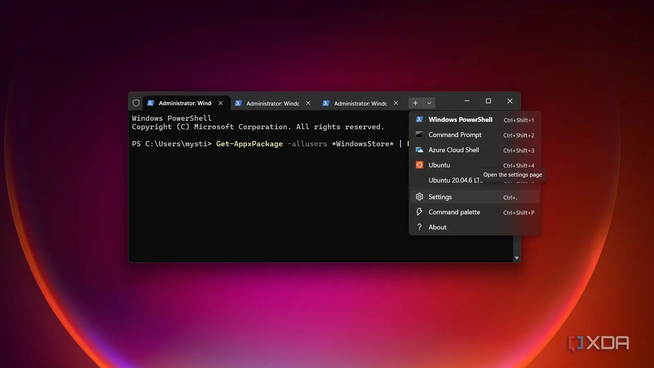Viewport: 654px width, 368px height.
Task: Open Command palette menu entry
Action: coord(475,212)
